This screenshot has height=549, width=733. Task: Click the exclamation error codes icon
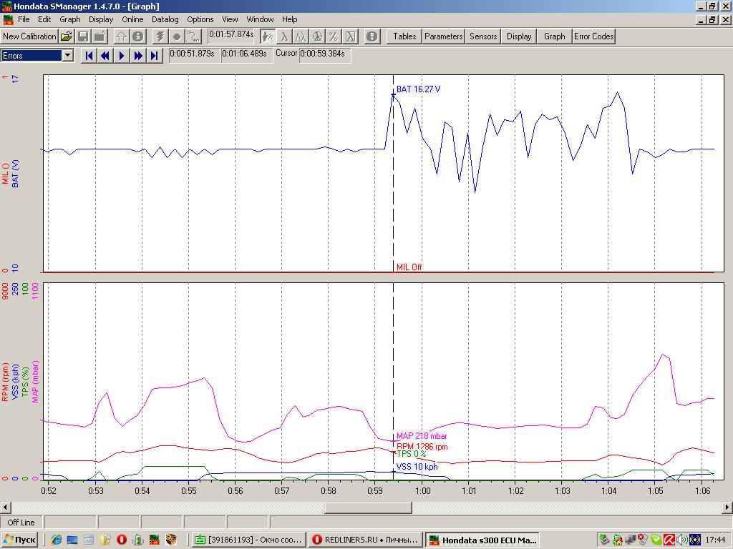pos(372,36)
